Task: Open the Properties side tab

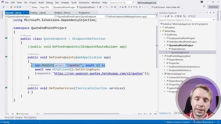Action: [218, 16]
